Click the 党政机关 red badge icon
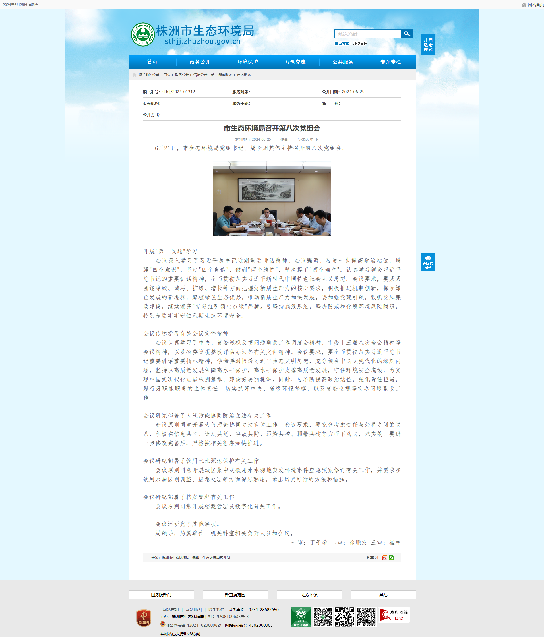544x637 pixels. (144, 618)
